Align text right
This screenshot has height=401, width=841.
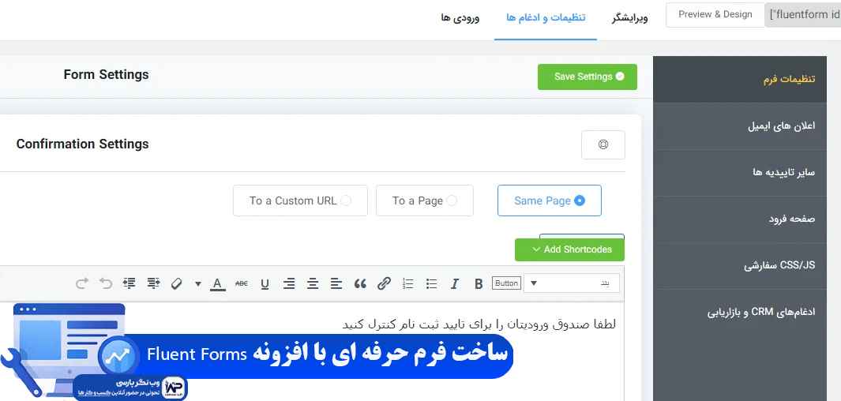coord(289,283)
